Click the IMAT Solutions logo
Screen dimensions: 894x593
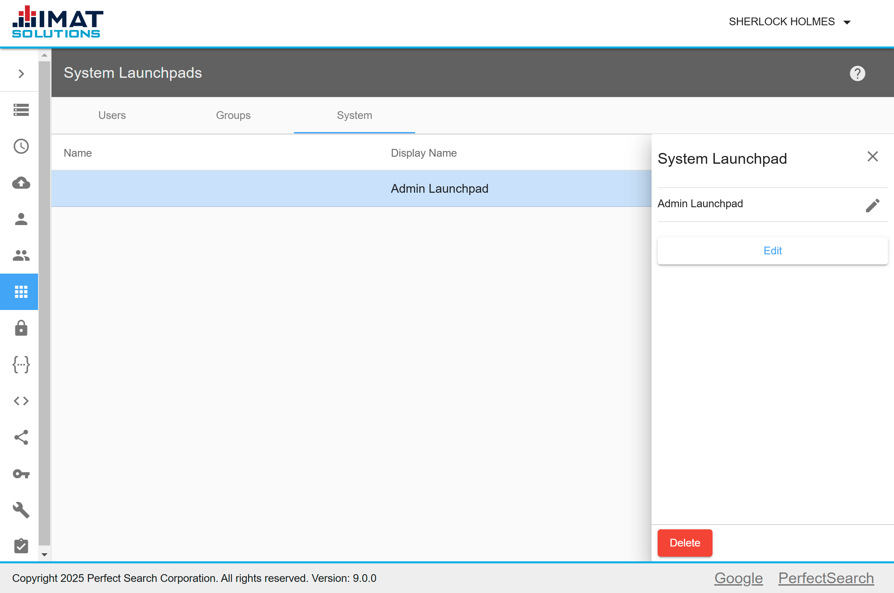pyautogui.click(x=58, y=22)
